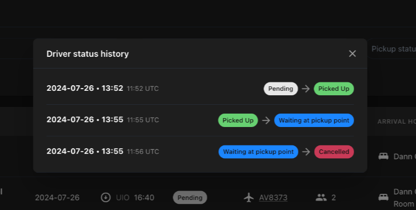Click the bed icon in bottom row
Image resolution: width=416 pixels, height=210 pixels.
tap(383, 198)
